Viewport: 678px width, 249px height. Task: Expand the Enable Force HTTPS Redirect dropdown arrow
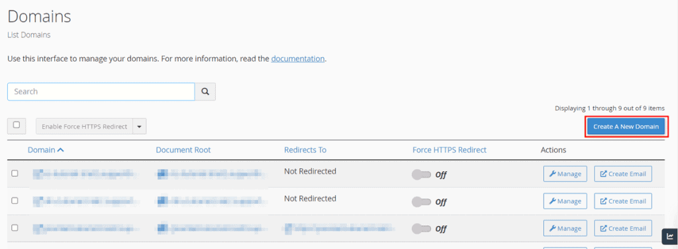139,126
